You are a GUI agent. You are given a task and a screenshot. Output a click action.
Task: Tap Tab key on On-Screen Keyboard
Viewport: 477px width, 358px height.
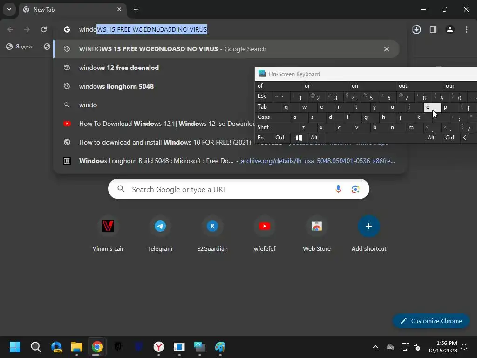tap(268, 107)
